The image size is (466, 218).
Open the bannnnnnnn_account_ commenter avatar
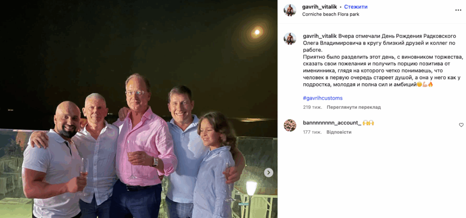pos(290,125)
